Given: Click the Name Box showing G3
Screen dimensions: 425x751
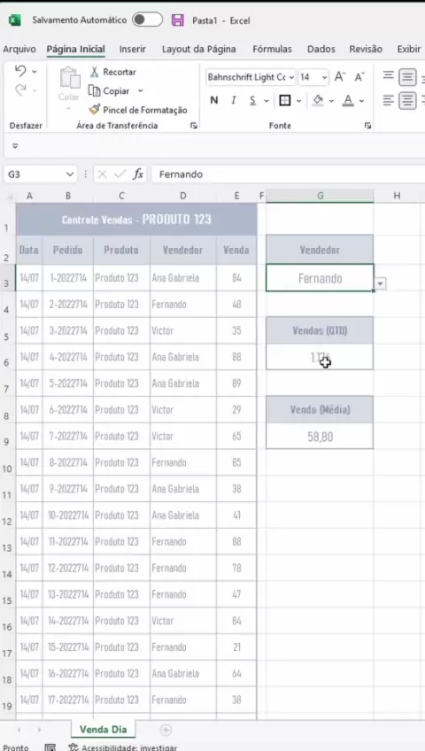Looking at the screenshot, I should [34, 174].
